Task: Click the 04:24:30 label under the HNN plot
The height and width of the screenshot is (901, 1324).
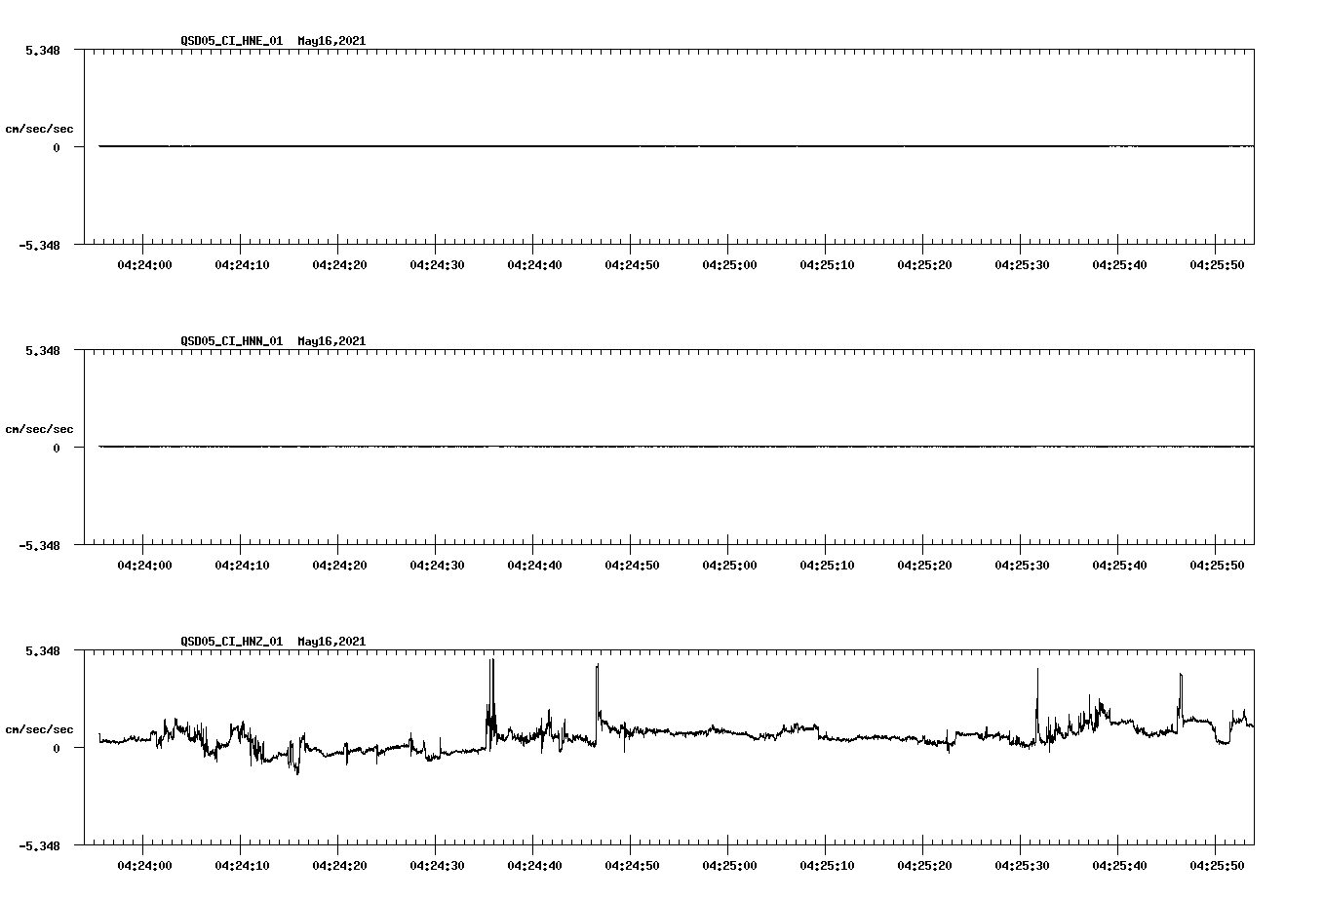Action: tap(436, 563)
